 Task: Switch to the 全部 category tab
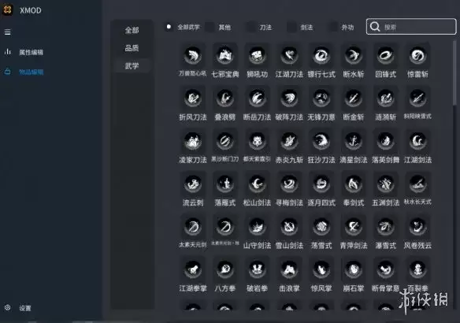(132, 30)
